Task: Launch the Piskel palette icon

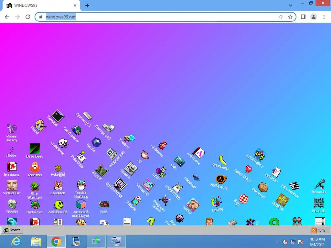Action: tap(40, 125)
